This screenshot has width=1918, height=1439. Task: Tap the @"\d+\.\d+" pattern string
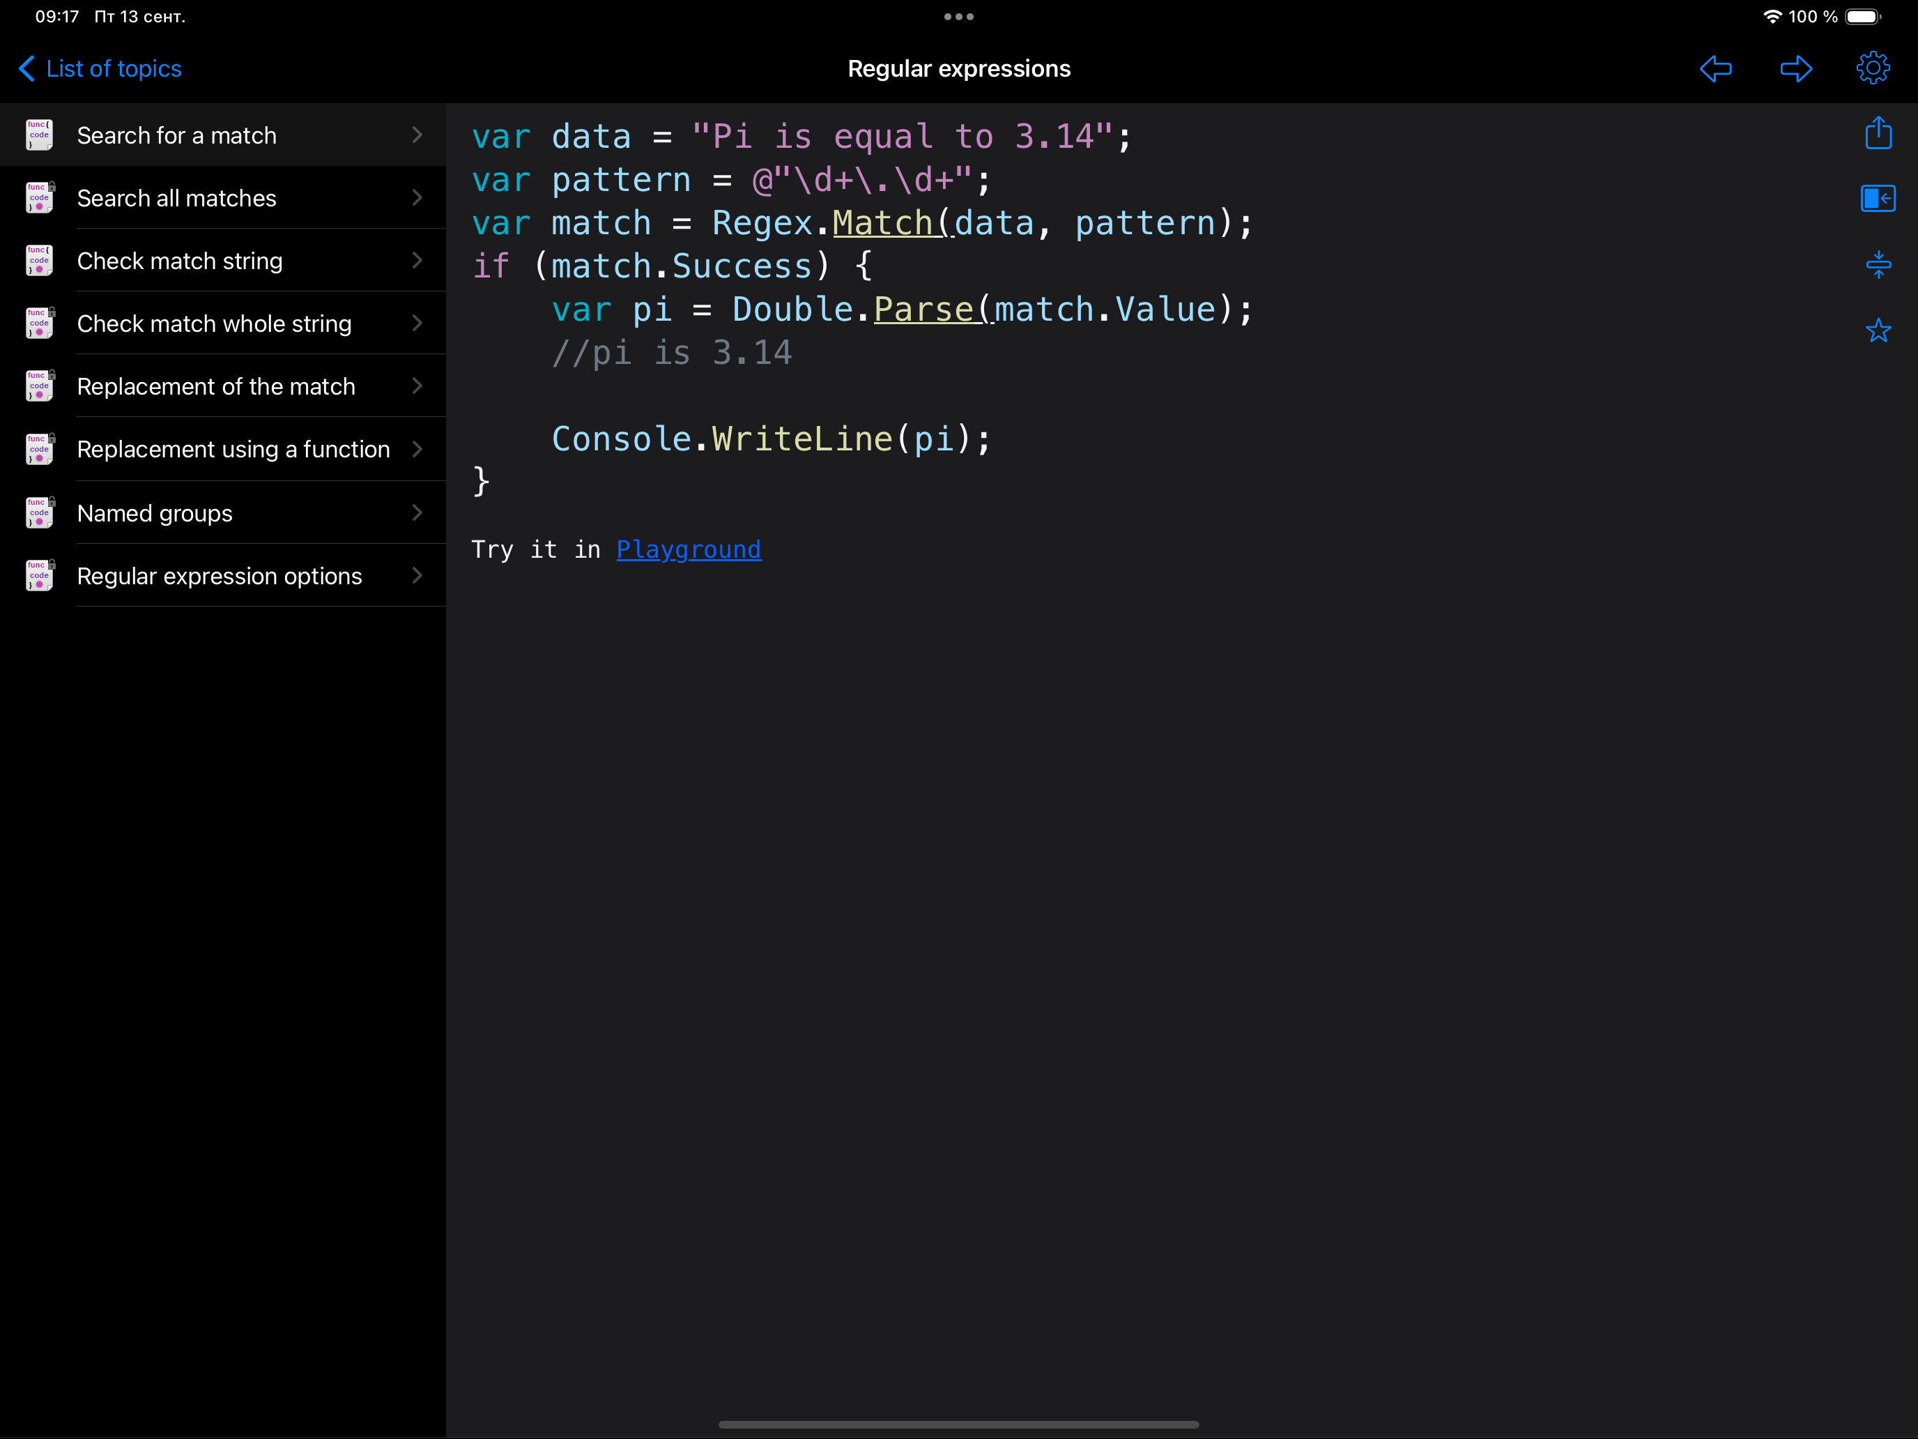863,180
